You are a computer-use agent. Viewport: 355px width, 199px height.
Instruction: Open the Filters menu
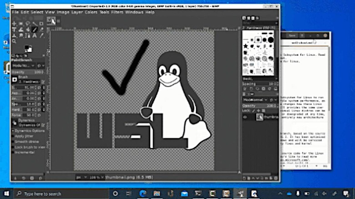(117, 12)
